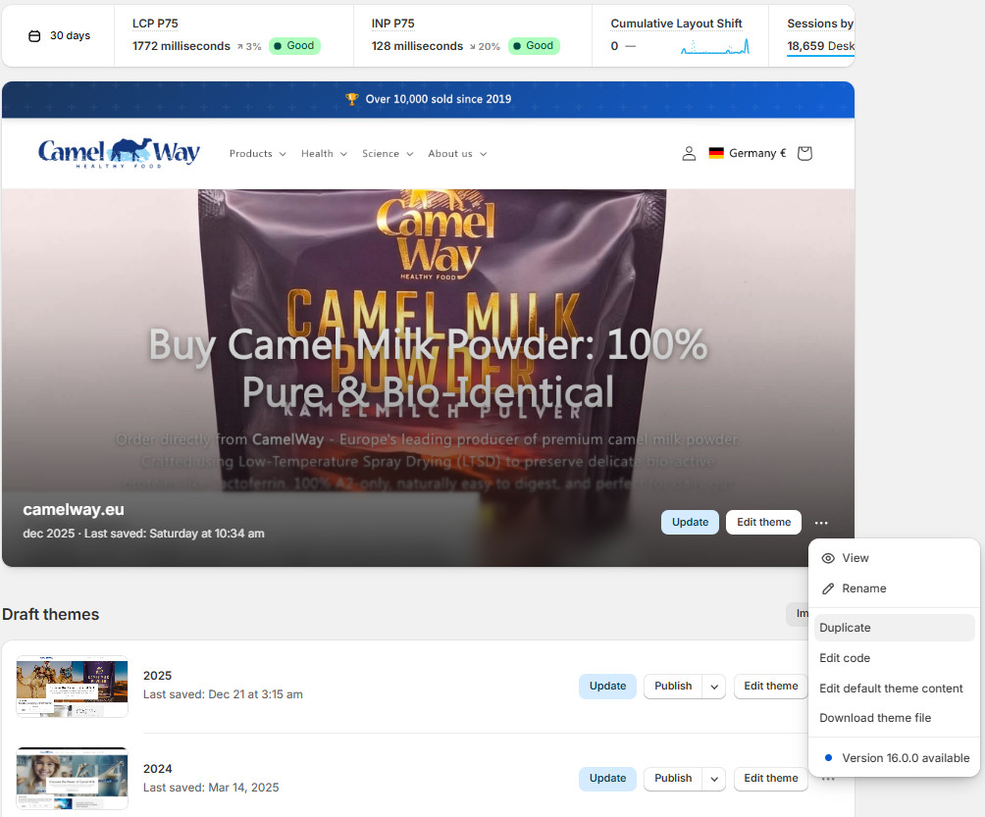
Task: Click the 'Over 10,000 sold since 2019' banner text
Action: coord(439,99)
